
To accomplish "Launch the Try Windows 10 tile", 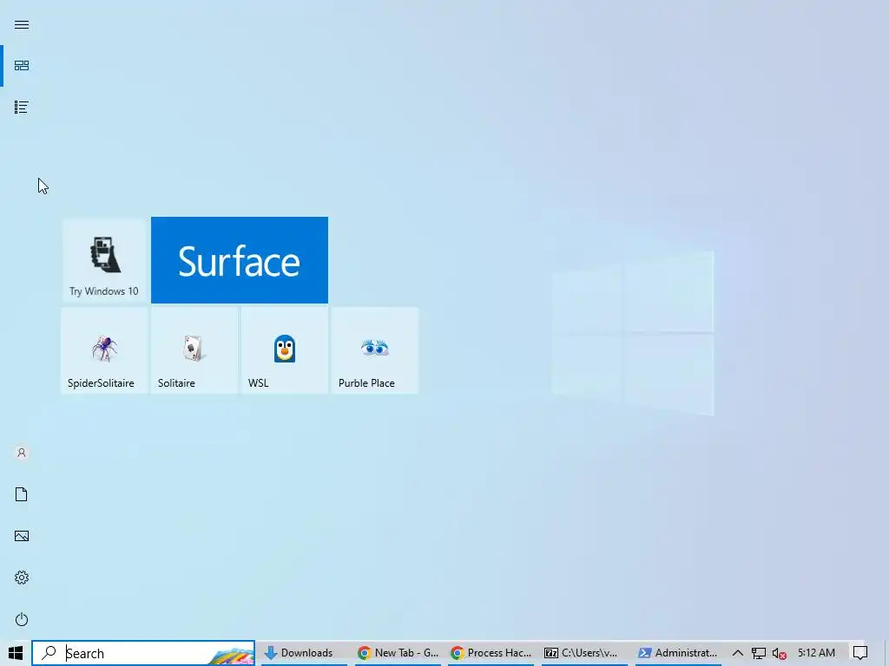I will pos(104,260).
